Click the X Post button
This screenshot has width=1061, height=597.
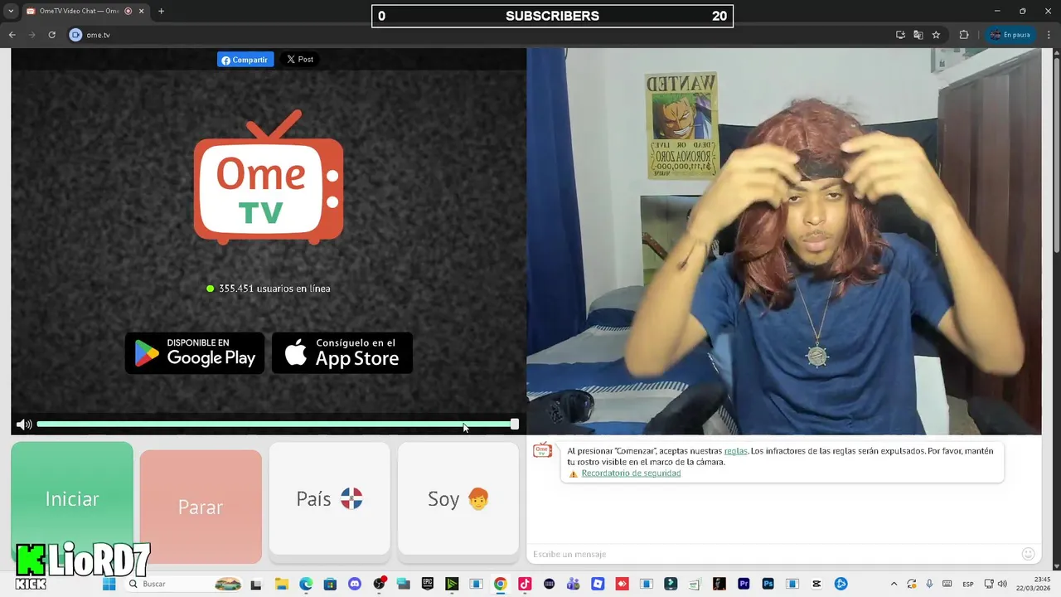(x=300, y=60)
